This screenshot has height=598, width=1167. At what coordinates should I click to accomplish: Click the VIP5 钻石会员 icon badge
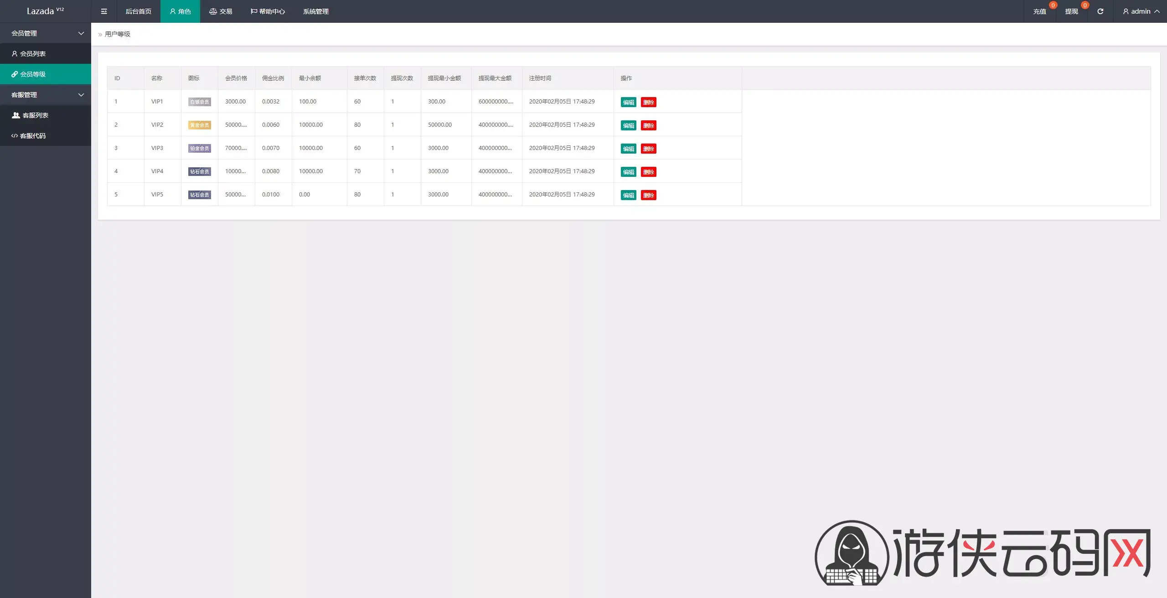pyautogui.click(x=199, y=195)
